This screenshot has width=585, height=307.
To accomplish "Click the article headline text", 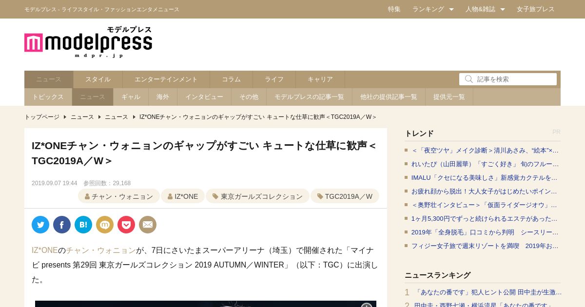I will pos(204,153).
